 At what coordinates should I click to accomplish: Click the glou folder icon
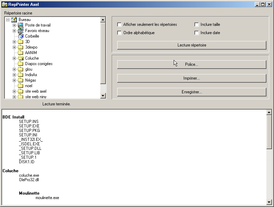[21, 69]
